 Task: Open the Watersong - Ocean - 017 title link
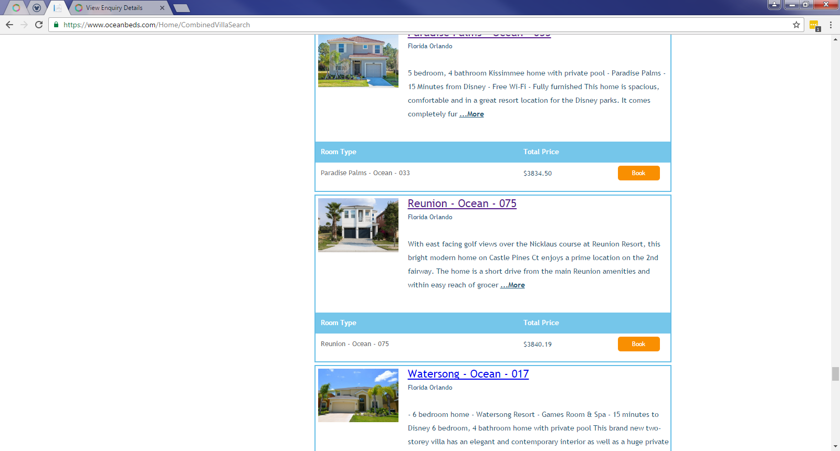coord(468,374)
